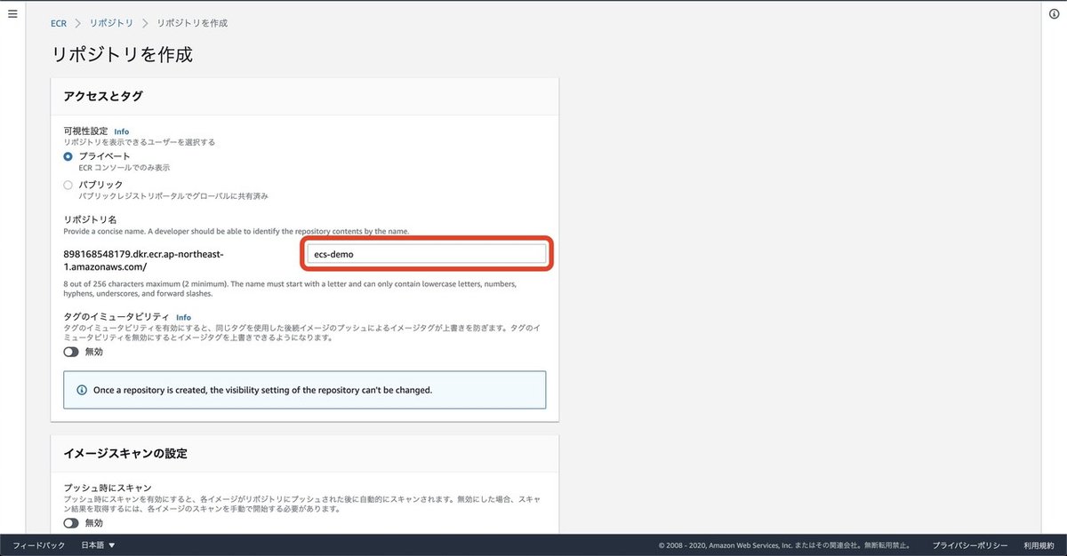Click the リポジトリを作成 breadcrumb text

192,23
